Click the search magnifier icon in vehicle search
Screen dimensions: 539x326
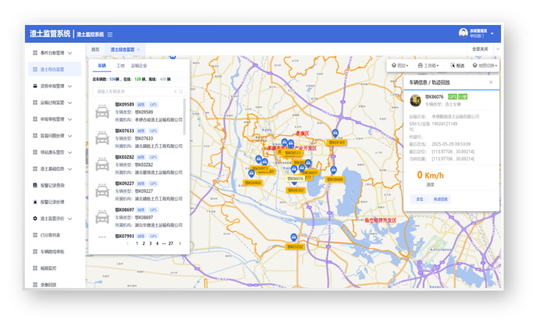coord(181,92)
